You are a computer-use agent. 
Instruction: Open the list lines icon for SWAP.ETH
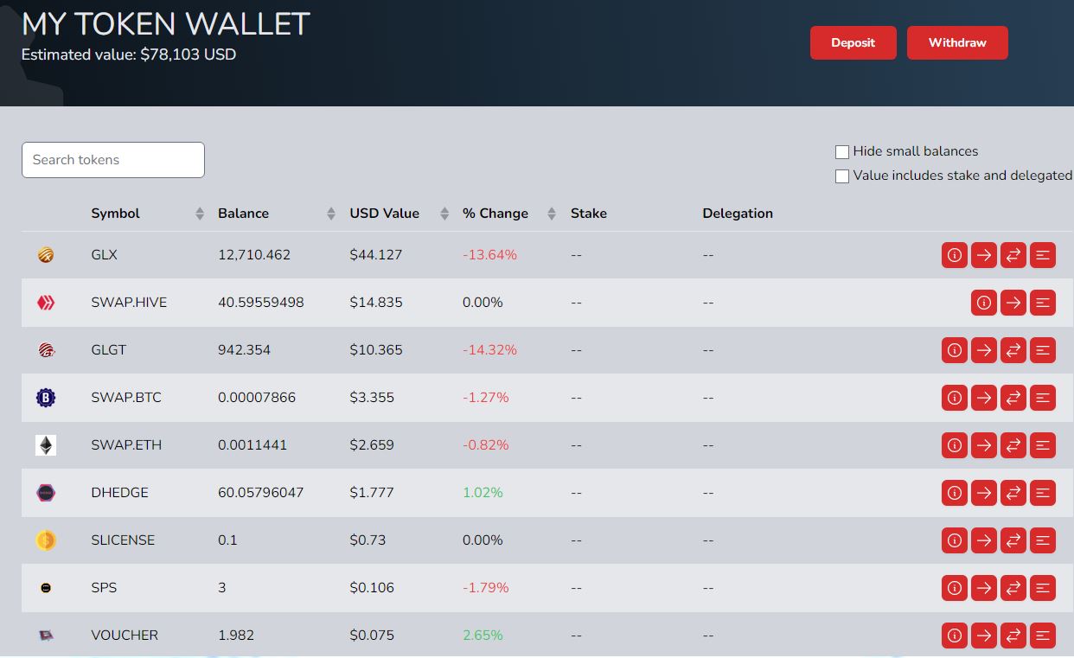pyautogui.click(x=1043, y=445)
